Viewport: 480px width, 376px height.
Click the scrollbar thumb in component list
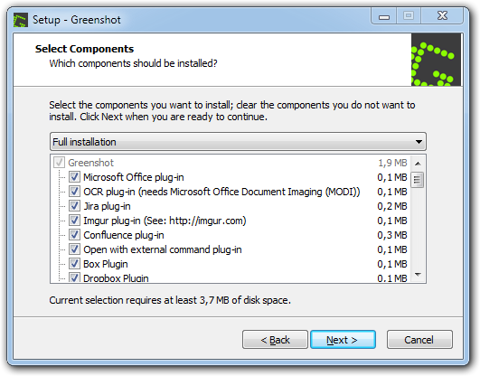coord(418,180)
